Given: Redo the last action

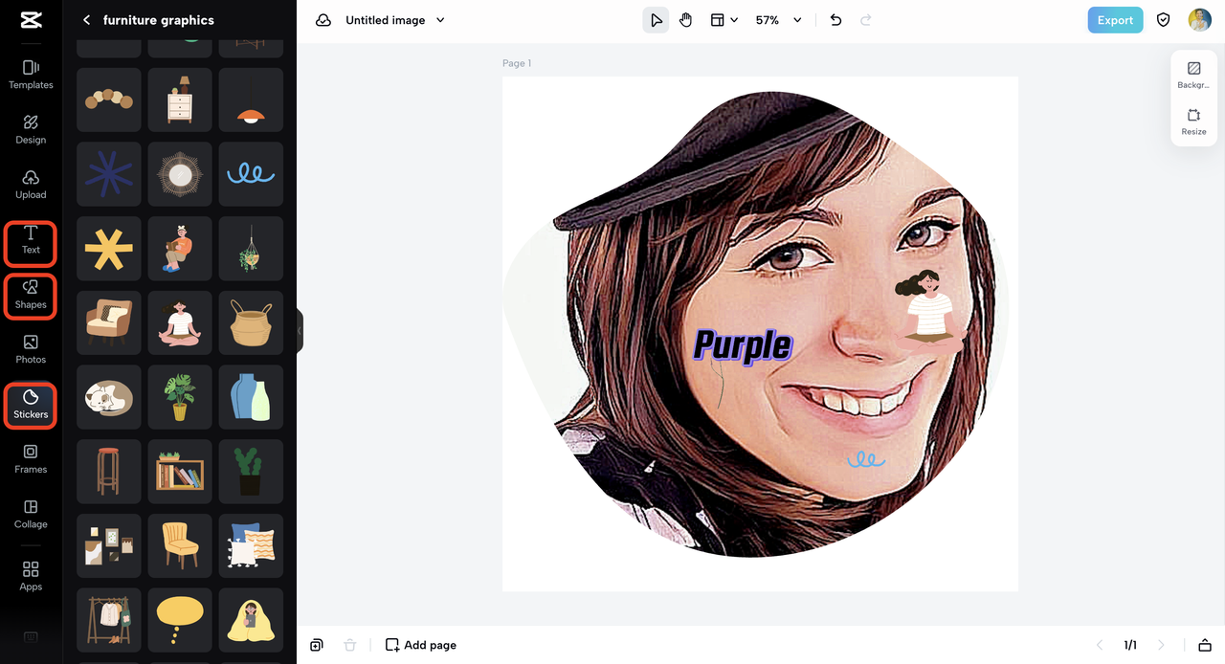Looking at the screenshot, I should tap(866, 20).
